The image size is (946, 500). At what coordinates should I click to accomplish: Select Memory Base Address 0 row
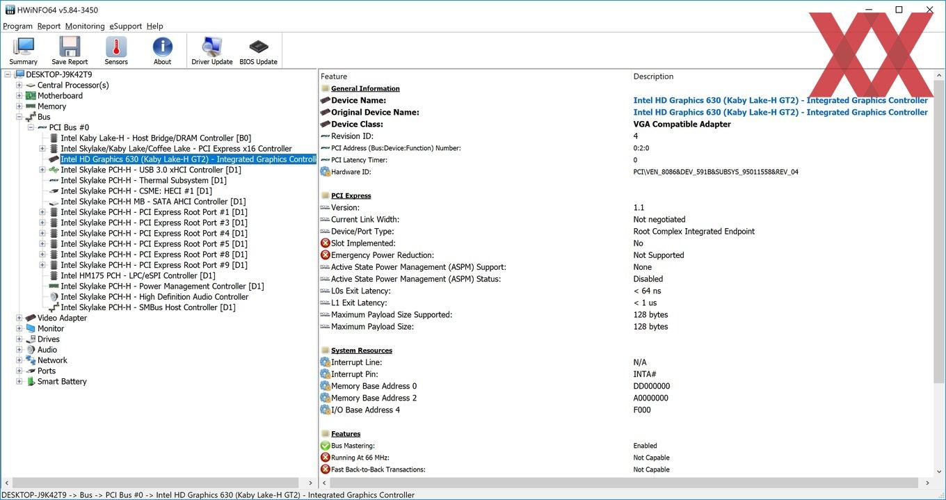click(627, 386)
